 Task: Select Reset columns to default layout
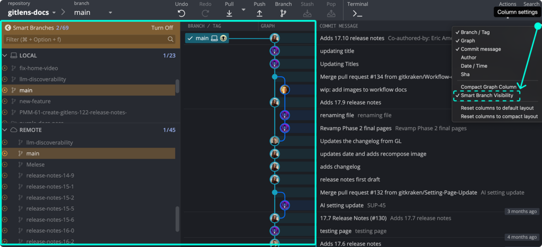[x=496, y=108]
